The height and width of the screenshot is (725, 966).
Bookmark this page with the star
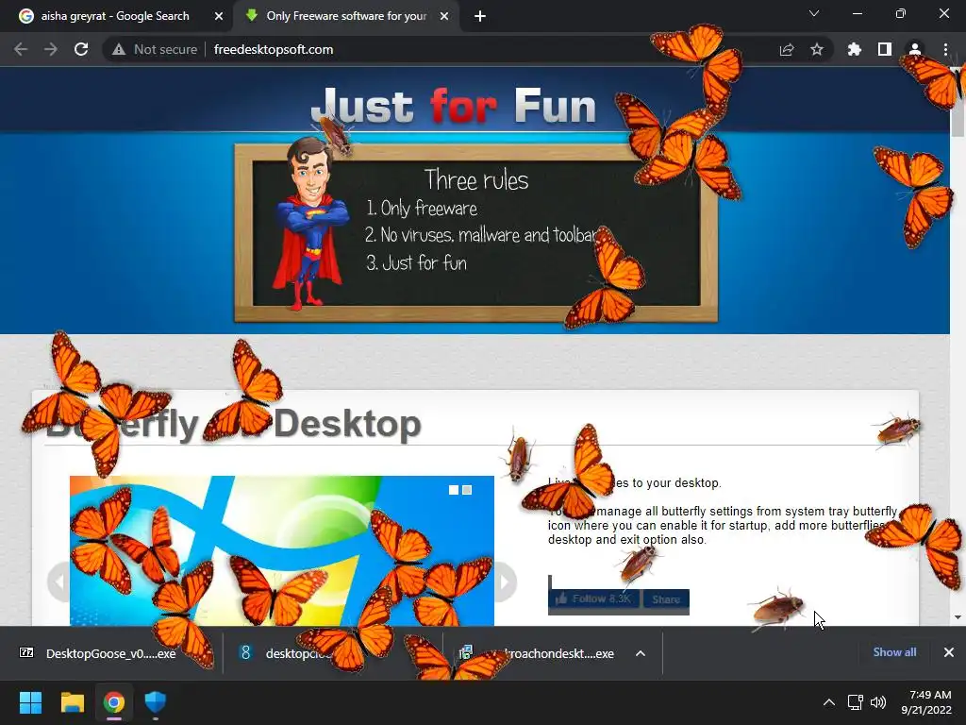(x=816, y=49)
